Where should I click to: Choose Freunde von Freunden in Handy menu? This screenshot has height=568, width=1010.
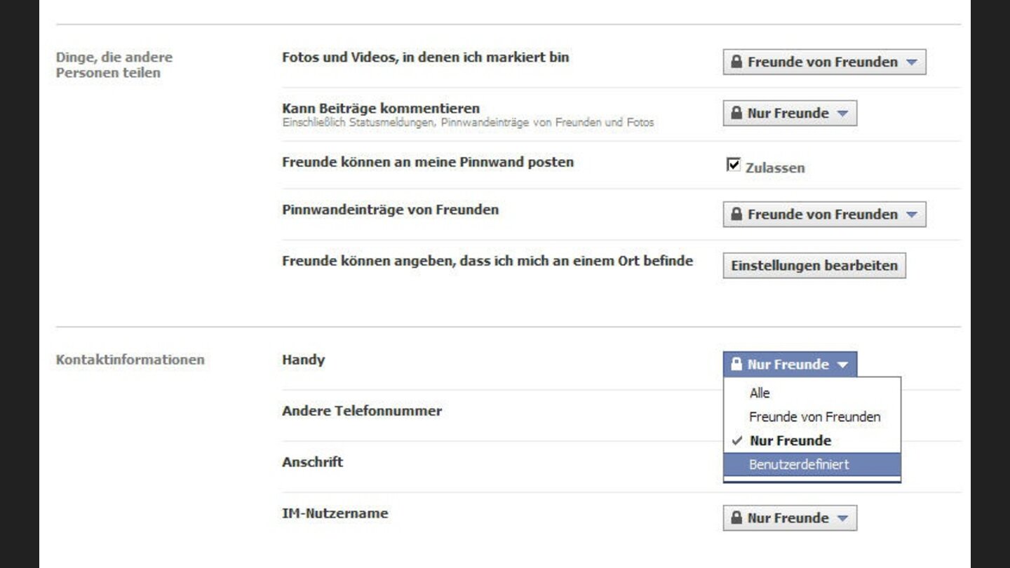click(814, 417)
